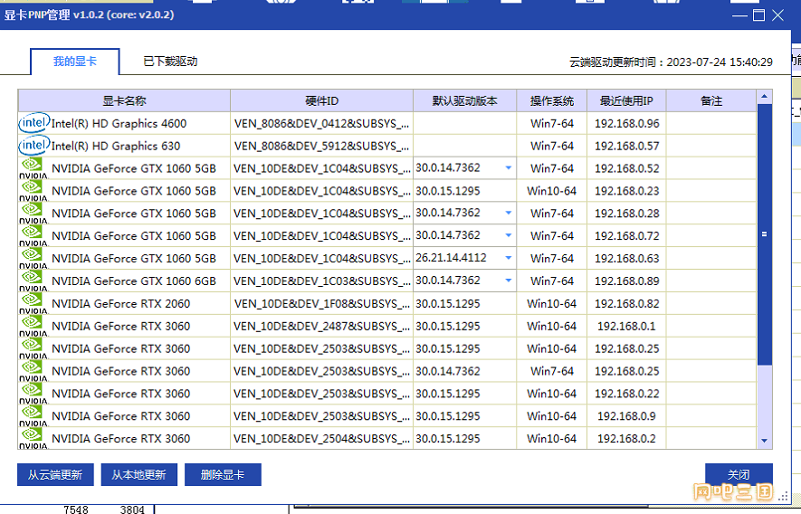
Task: Click the 删除显卡 button
Action: (223, 475)
